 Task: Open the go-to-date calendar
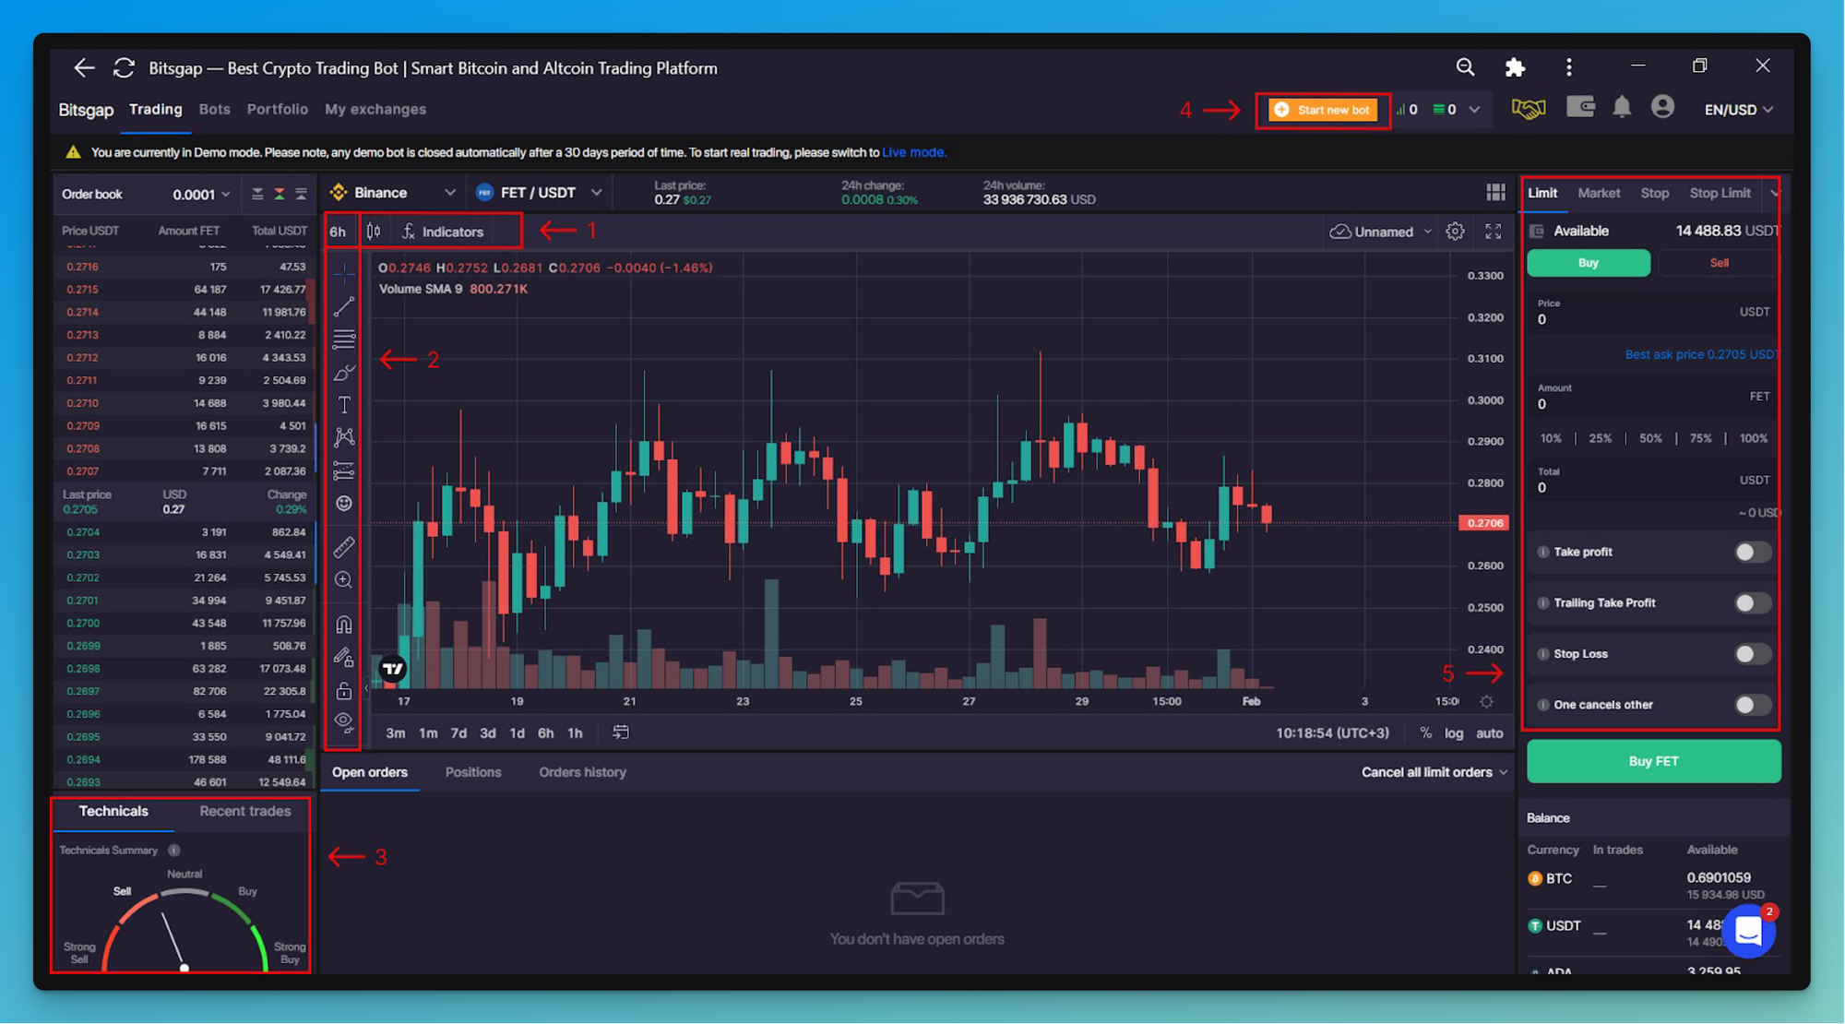621,732
